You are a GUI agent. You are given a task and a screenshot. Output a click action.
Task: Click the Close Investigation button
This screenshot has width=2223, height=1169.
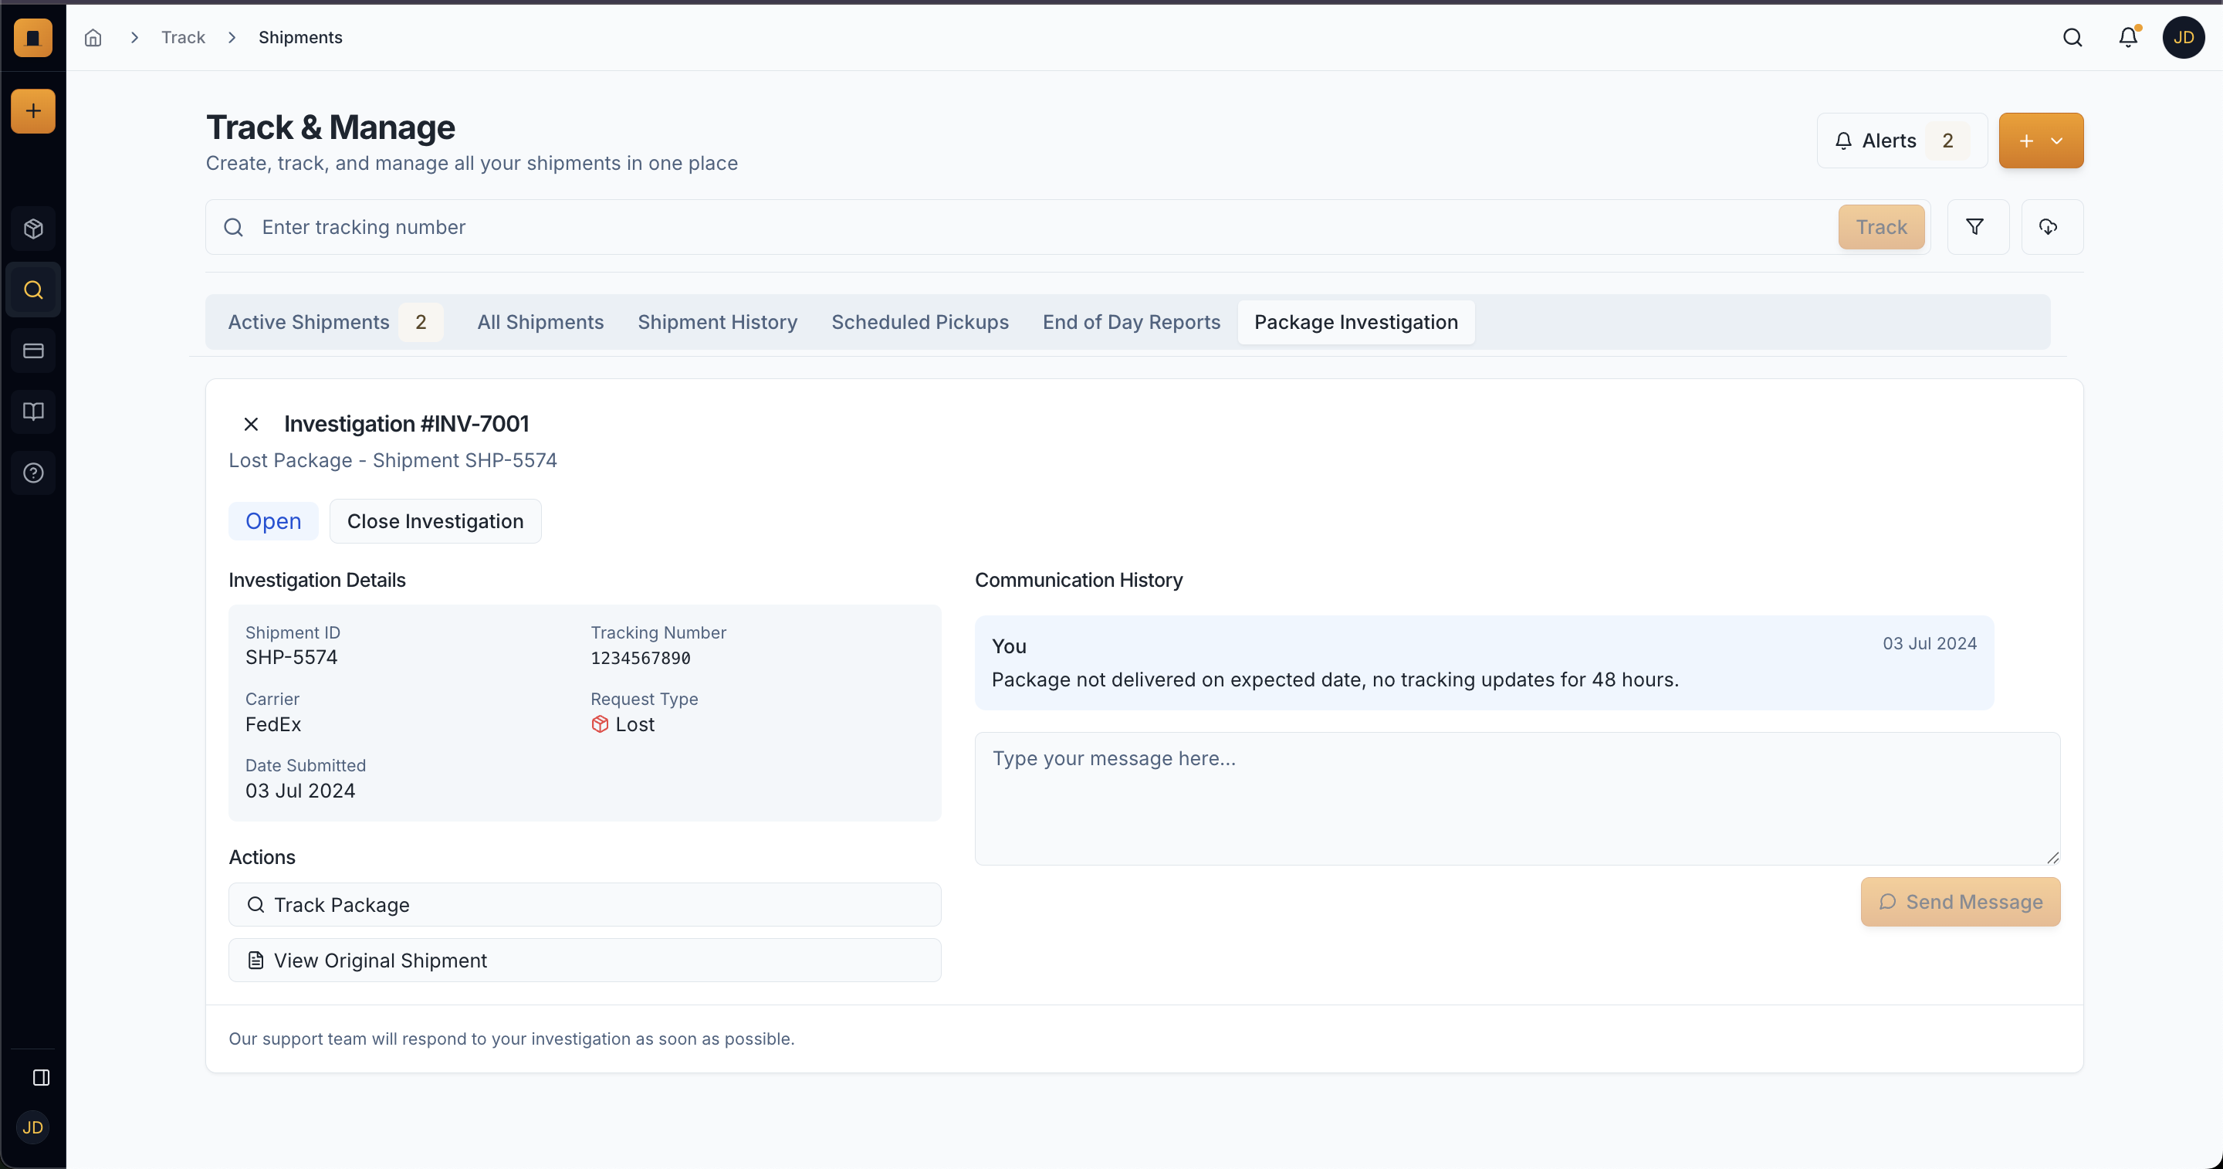[x=435, y=521]
